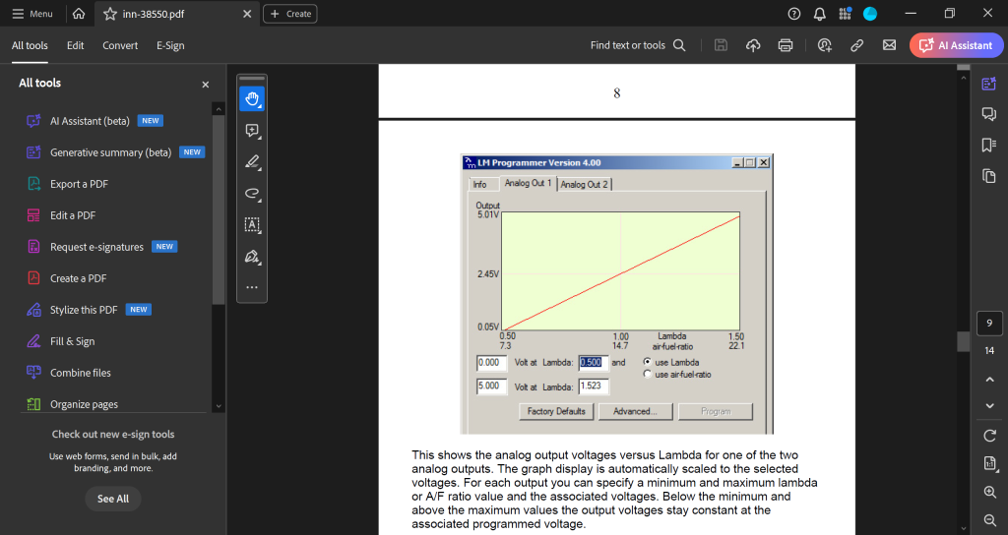The width and height of the screenshot is (1008, 535).
Task: Click tools panel scroll down arrow
Action: click(x=219, y=406)
